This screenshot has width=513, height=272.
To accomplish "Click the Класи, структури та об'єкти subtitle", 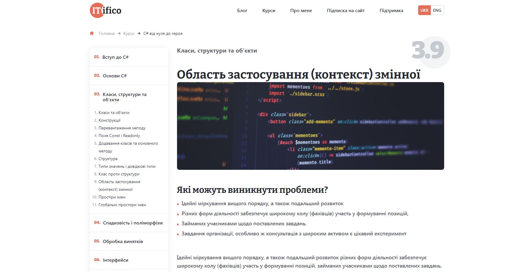I will [217, 51].
